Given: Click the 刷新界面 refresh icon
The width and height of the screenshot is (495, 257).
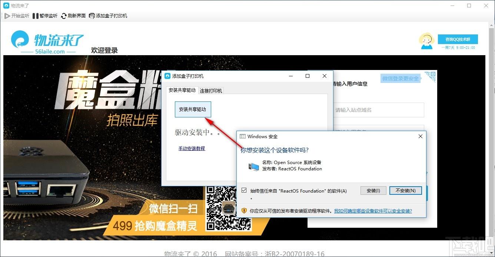Looking at the screenshot, I should click(x=64, y=16).
